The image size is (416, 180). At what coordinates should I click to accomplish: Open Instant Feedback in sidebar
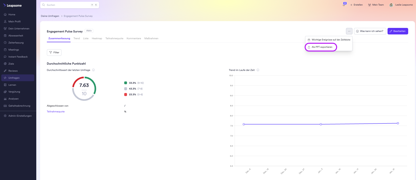coord(18,57)
